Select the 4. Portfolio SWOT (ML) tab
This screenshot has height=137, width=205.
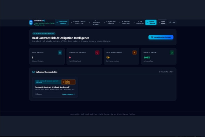(124, 22)
